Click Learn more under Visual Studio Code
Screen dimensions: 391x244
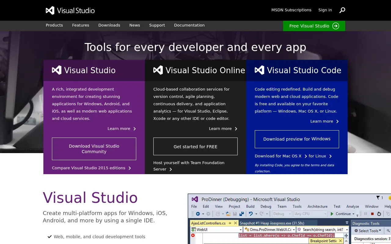pos(324,121)
